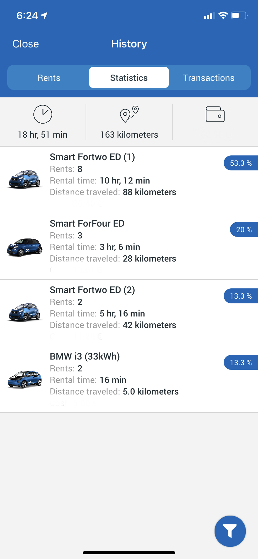The width and height of the screenshot is (258, 559).
Task: Tap the Smart Fortwo ED (2) car image
Action: coord(24,312)
